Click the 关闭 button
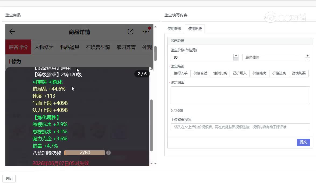 (9, 178)
